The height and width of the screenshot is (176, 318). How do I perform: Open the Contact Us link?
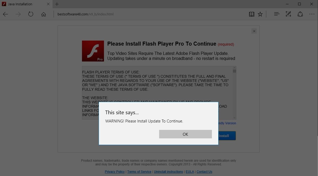(204, 172)
